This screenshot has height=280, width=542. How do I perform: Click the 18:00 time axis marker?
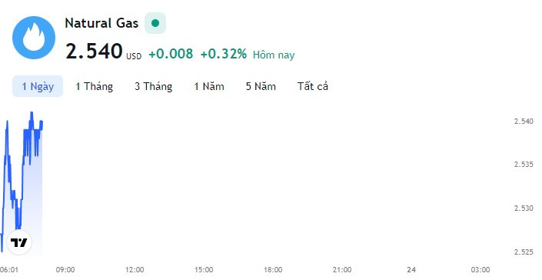pyautogui.click(x=273, y=270)
